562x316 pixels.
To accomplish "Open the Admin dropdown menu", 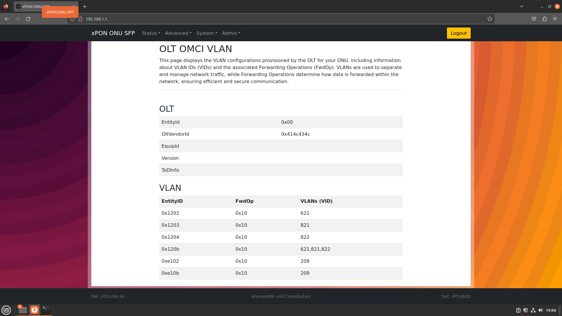I will [231, 33].
